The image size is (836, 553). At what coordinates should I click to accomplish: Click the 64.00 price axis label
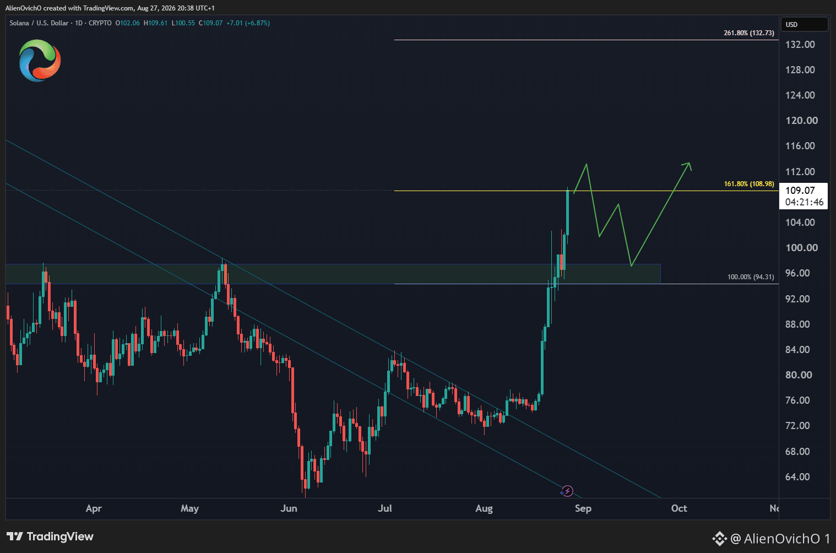click(797, 477)
